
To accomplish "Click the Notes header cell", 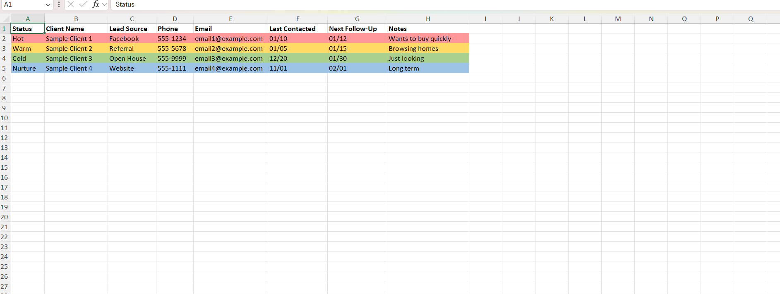I will point(428,28).
